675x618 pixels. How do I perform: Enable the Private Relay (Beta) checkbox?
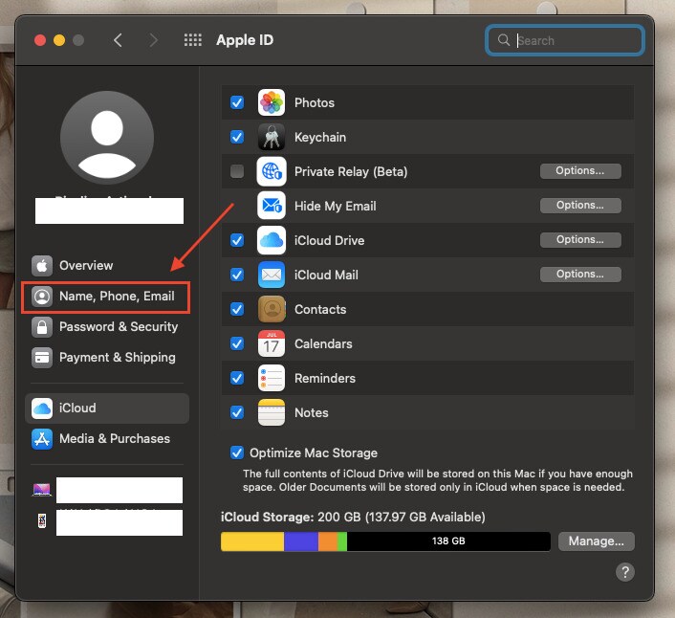click(x=237, y=171)
